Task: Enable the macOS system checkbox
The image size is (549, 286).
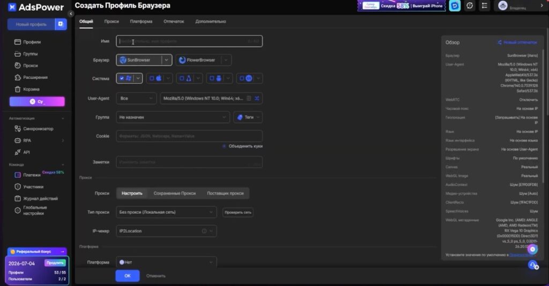Action: pyautogui.click(x=152, y=78)
